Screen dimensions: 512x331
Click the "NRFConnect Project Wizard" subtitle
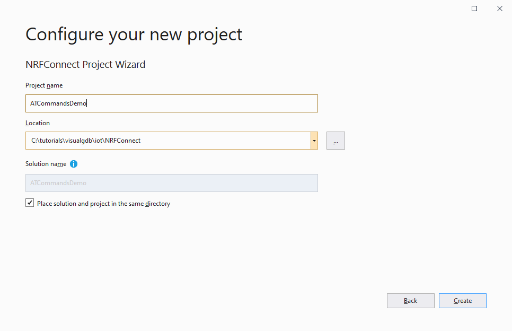click(x=85, y=64)
